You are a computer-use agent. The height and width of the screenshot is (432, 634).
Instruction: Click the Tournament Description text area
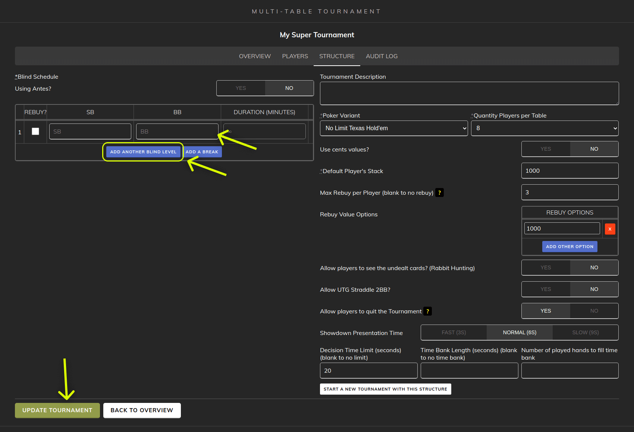click(469, 93)
